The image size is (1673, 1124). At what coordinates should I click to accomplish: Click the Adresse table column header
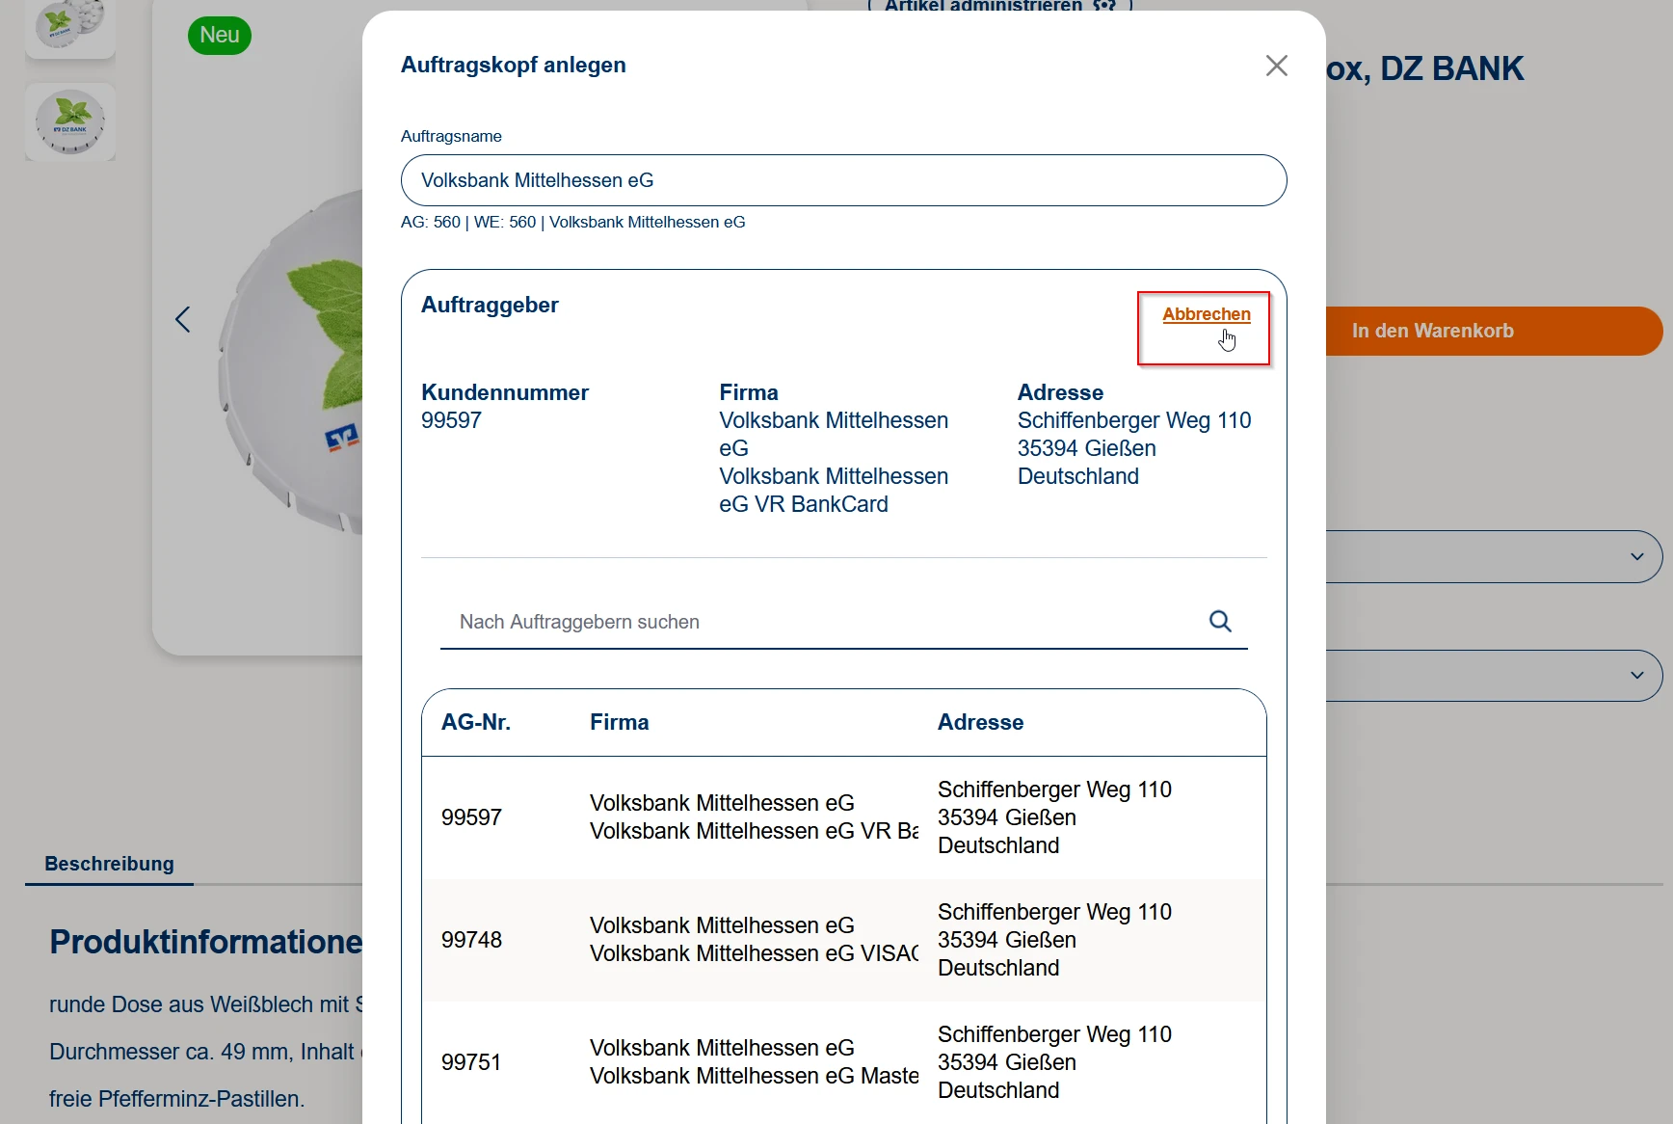coord(980,722)
